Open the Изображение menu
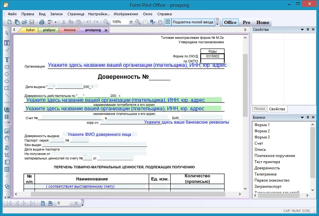The width and height of the screenshot is (319, 216). 126,14
